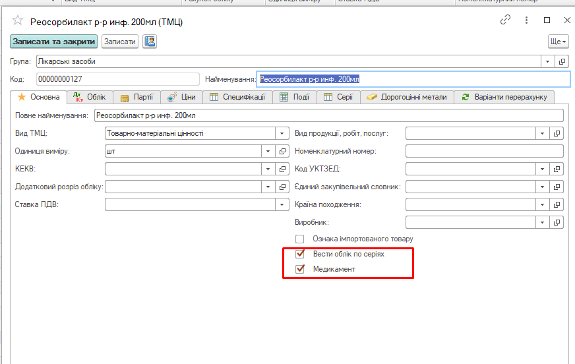This screenshot has width=575, height=364.
Task: Click open-form icon beside Вид ТМЦ
Action: [283, 133]
